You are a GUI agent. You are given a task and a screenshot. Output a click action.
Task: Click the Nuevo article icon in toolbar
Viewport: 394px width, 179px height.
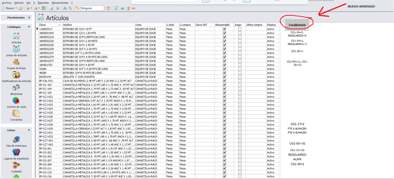[x=3, y=8]
